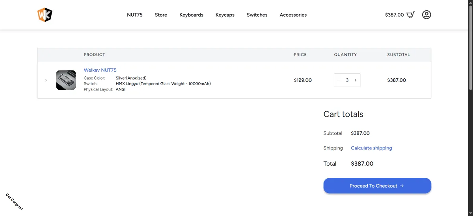Image resolution: width=473 pixels, height=216 pixels.
Task: Open the Keycaps menu
Action: click(225, 15)
